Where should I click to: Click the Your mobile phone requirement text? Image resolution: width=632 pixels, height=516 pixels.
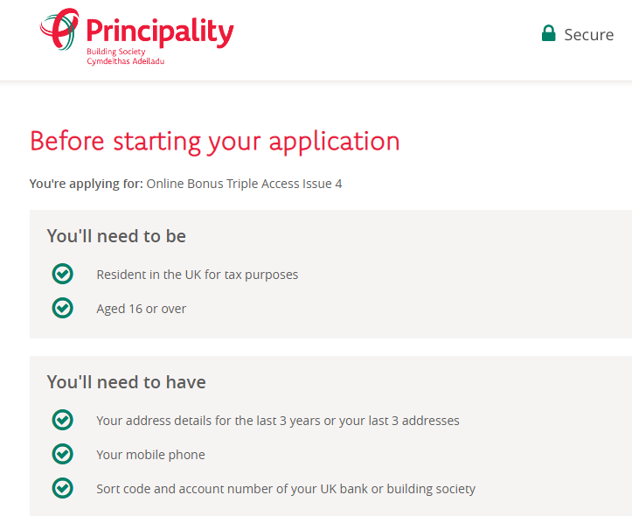click(150, 455)
